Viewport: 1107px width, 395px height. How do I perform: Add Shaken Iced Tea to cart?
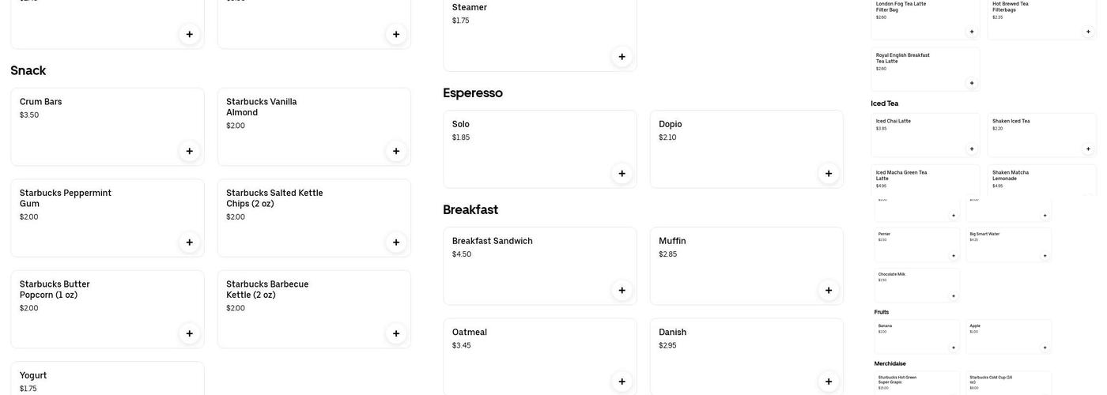click(1088, 149)
